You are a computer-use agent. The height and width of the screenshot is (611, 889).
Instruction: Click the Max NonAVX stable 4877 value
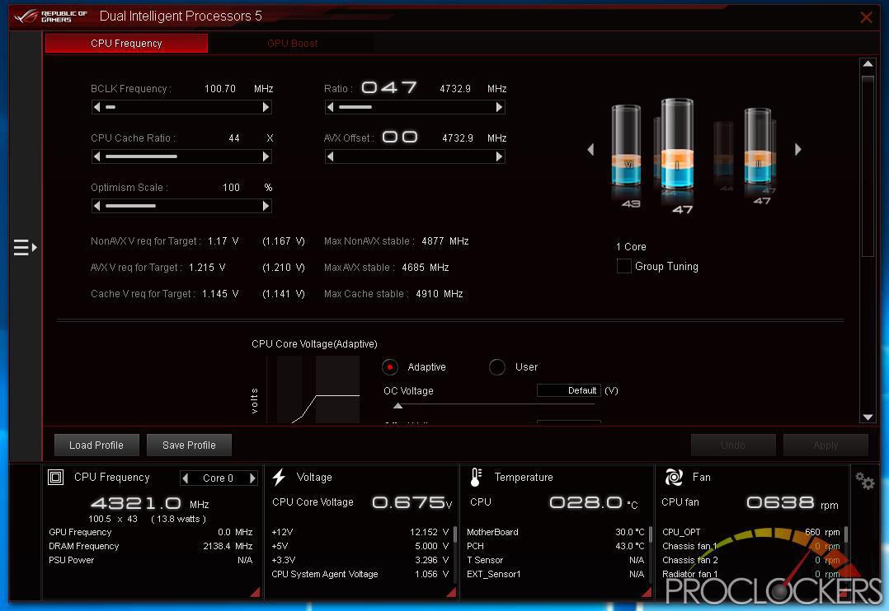pyautogui.click(x=433, y=241)
